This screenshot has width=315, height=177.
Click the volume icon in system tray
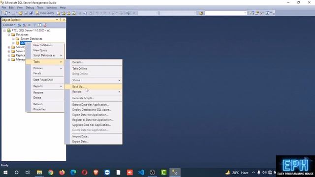(x=264, y=173)
